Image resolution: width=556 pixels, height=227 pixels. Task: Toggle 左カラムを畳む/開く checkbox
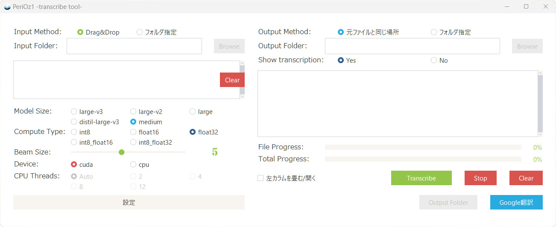click(x=260, y=178)
